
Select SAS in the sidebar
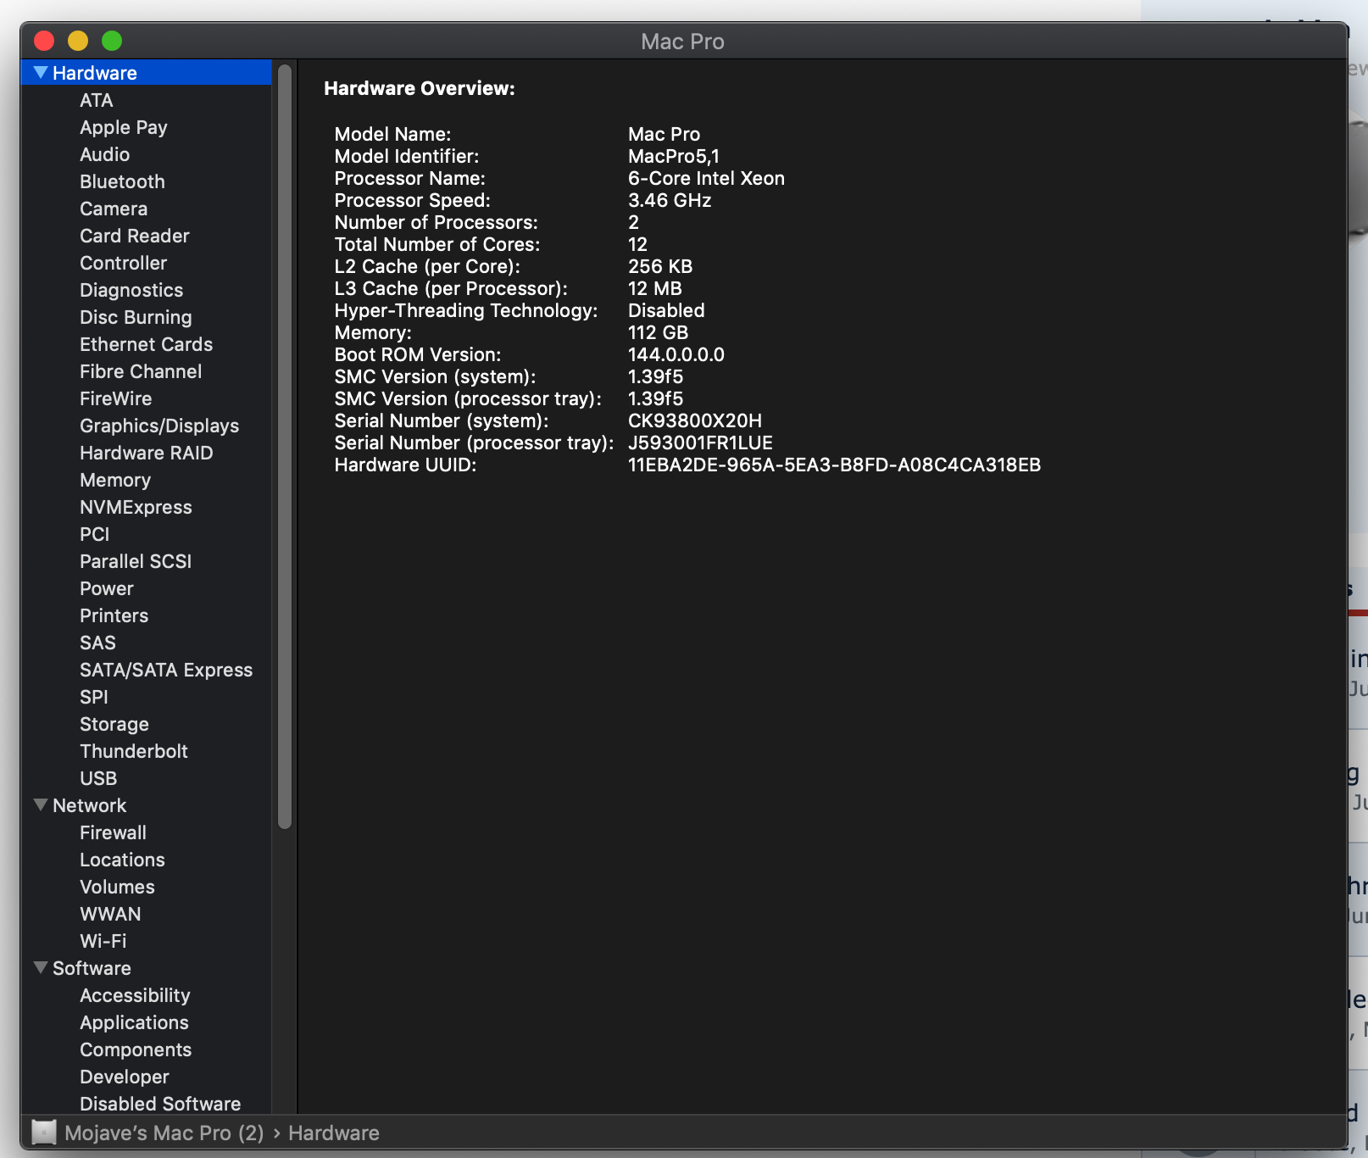click(98, 643)
